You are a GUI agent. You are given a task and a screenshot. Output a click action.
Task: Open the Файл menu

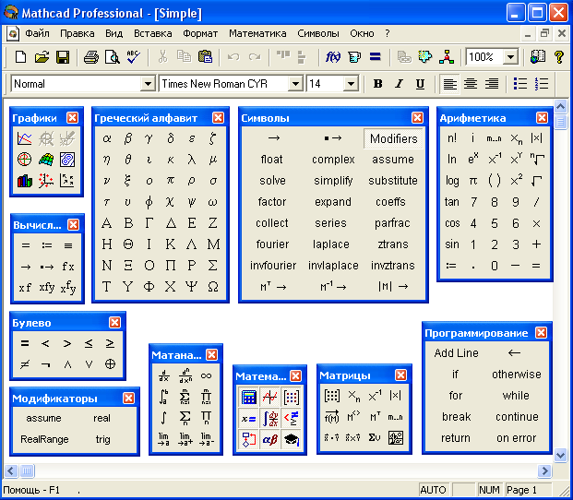pyautogui.click(x=37, y=33)
